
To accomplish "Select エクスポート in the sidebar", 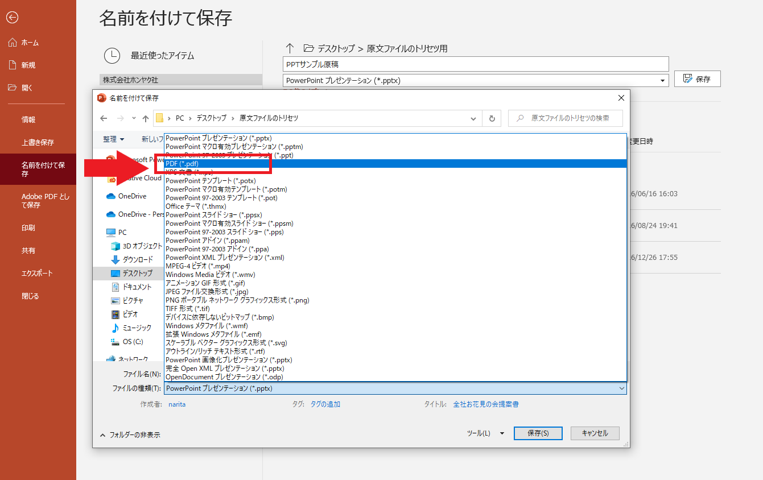I will (x=38, y=274).
